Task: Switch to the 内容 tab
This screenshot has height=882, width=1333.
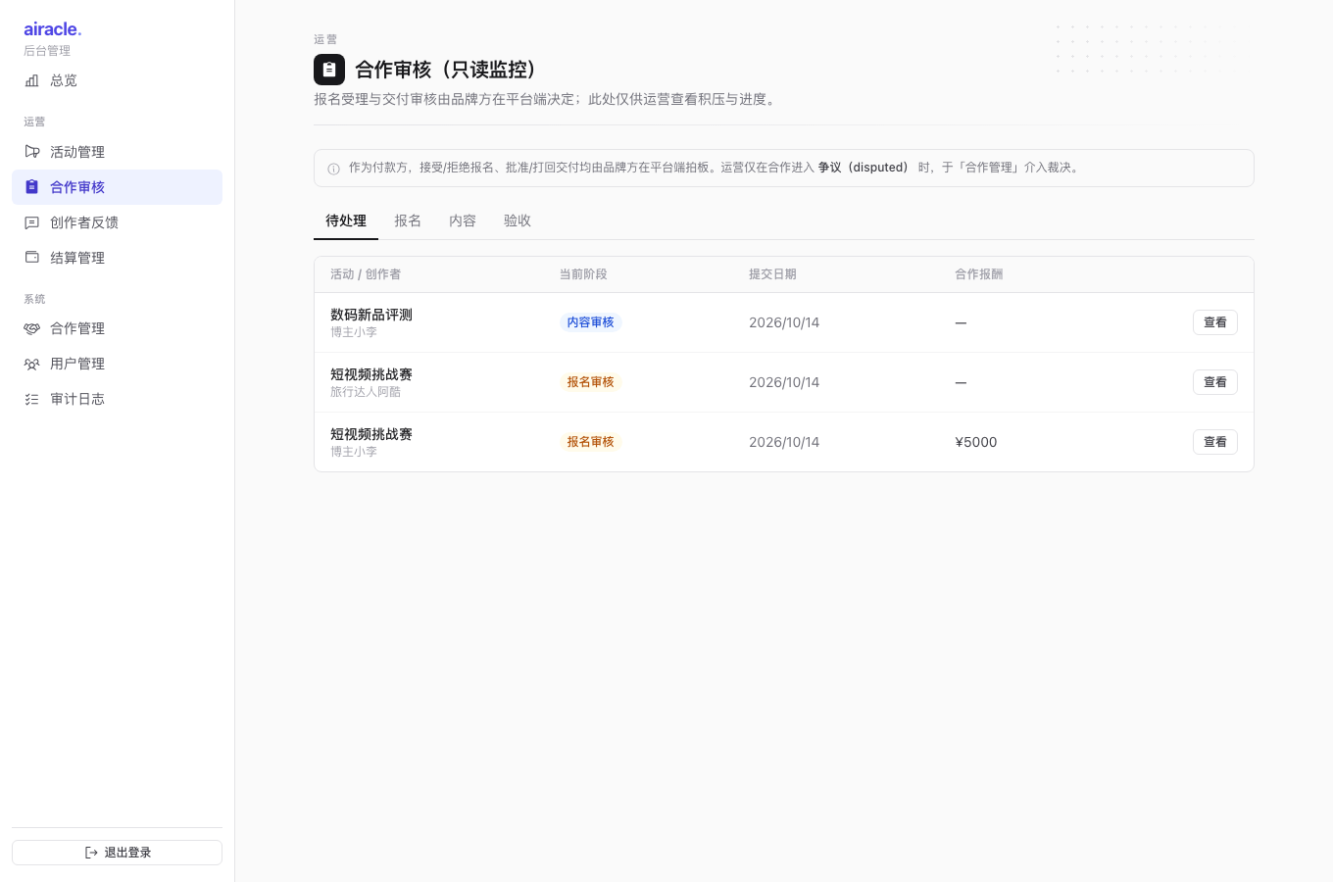Action: 463,221
